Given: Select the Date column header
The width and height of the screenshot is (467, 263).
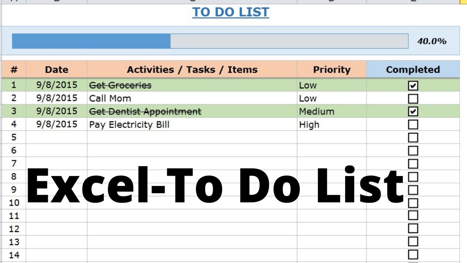Looking at the screenshot, I should pos(57,69).
